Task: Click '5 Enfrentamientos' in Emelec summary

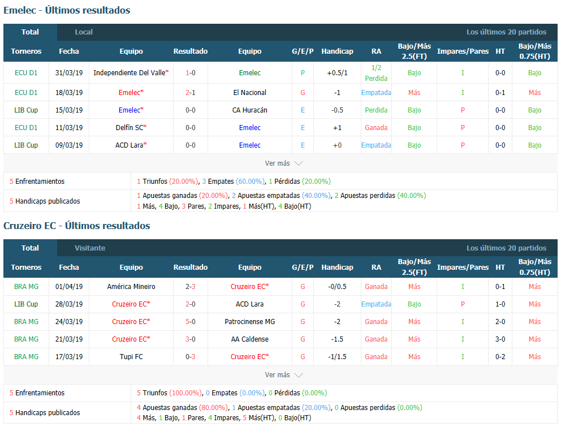Action: 37,181
